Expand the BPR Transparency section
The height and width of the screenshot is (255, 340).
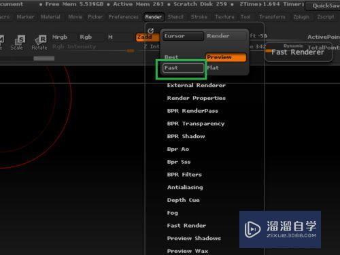(x=196, y=124)
